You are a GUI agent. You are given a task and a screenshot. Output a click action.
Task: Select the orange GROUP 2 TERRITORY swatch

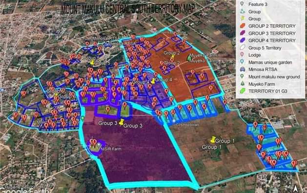tap(243, 26)
